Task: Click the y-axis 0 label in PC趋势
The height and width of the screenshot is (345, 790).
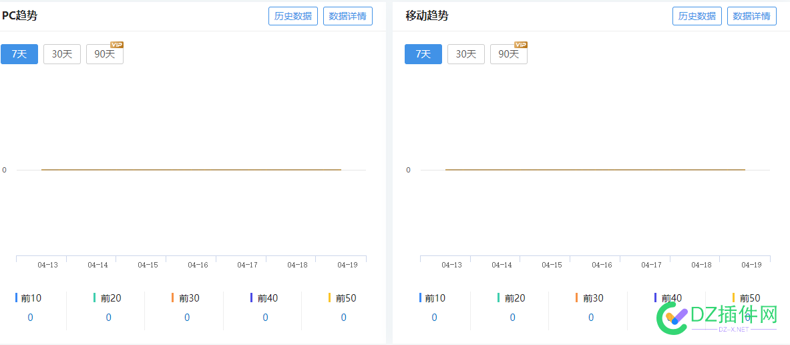Action: (x=5, y=170)
